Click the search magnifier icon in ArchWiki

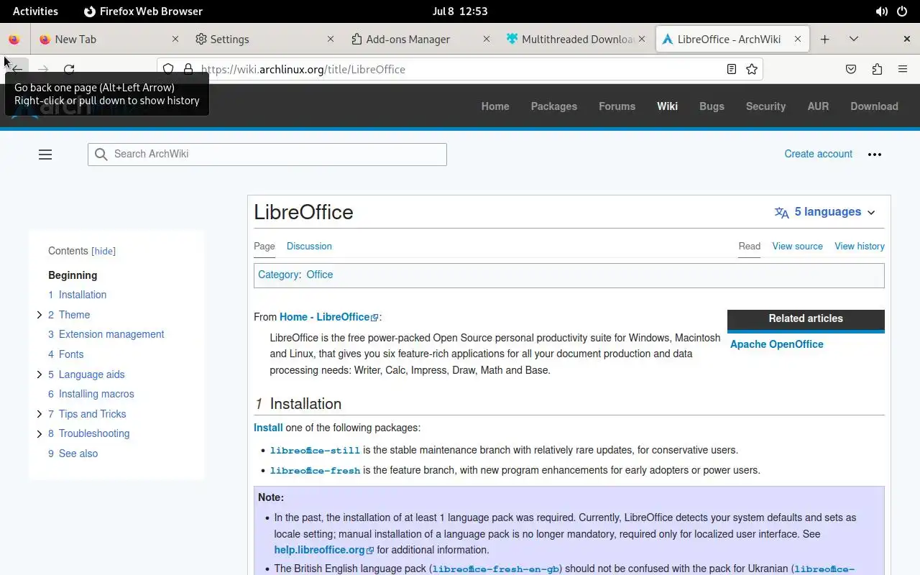101,154
